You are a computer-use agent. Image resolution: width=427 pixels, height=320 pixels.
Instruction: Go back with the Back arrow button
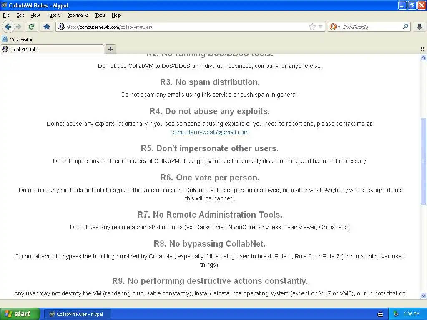coord(8,27)
